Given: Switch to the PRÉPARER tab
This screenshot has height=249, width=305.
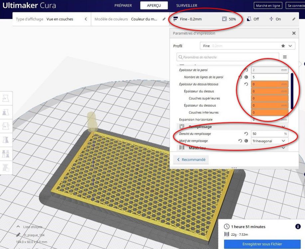Looking at the screenshot, I should pos(123,5).
